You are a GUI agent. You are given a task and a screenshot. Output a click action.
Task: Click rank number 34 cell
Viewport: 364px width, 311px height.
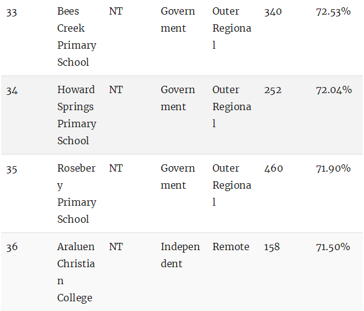12,90
